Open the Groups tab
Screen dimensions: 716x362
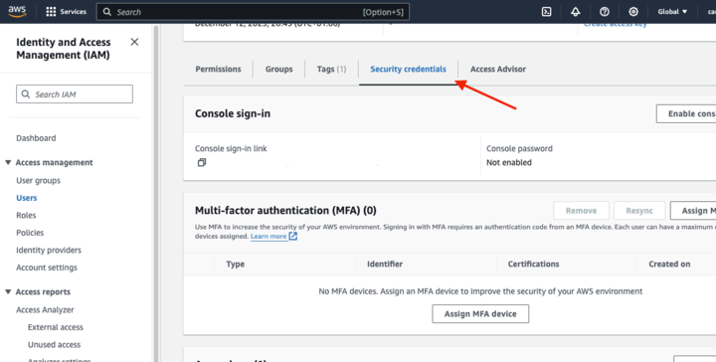click(x=279, y=69)
